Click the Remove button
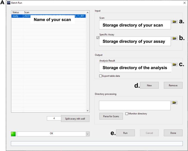Viewport: 188px width, 151px height. [173, 85]
